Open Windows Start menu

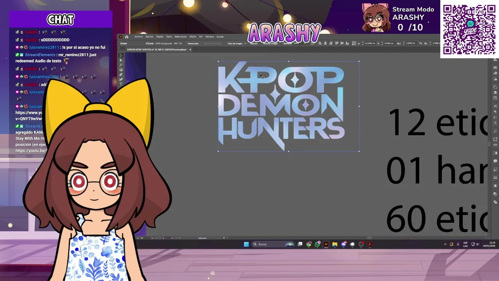pos(246,244)
